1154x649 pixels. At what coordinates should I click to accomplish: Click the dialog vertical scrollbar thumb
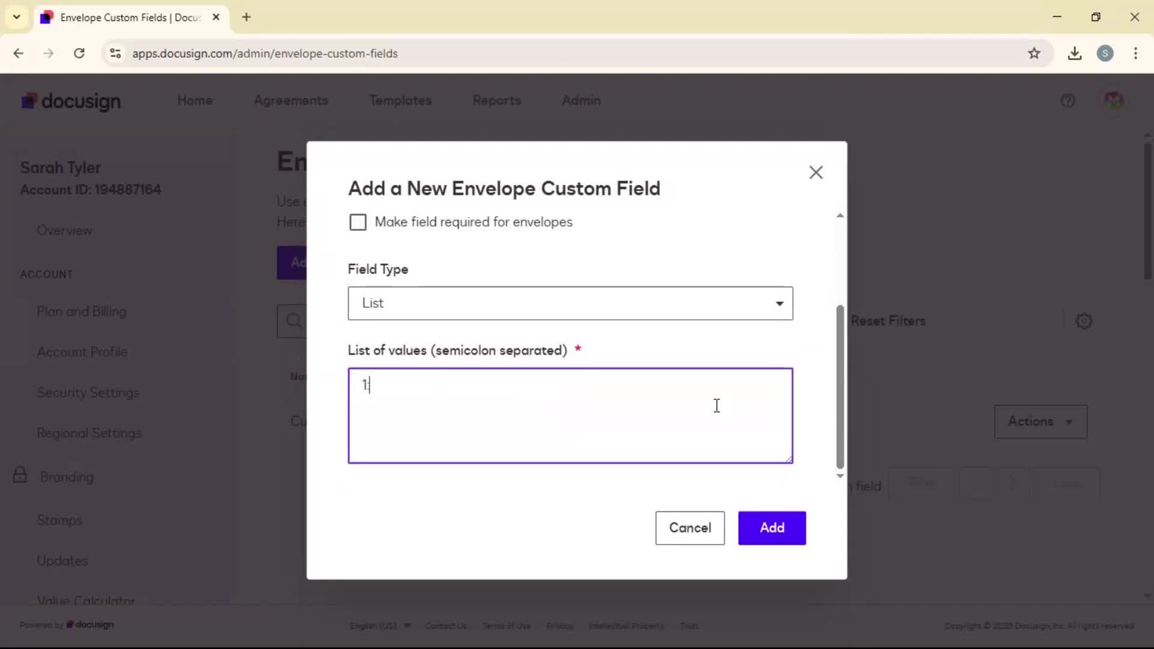tap(840, 387)
